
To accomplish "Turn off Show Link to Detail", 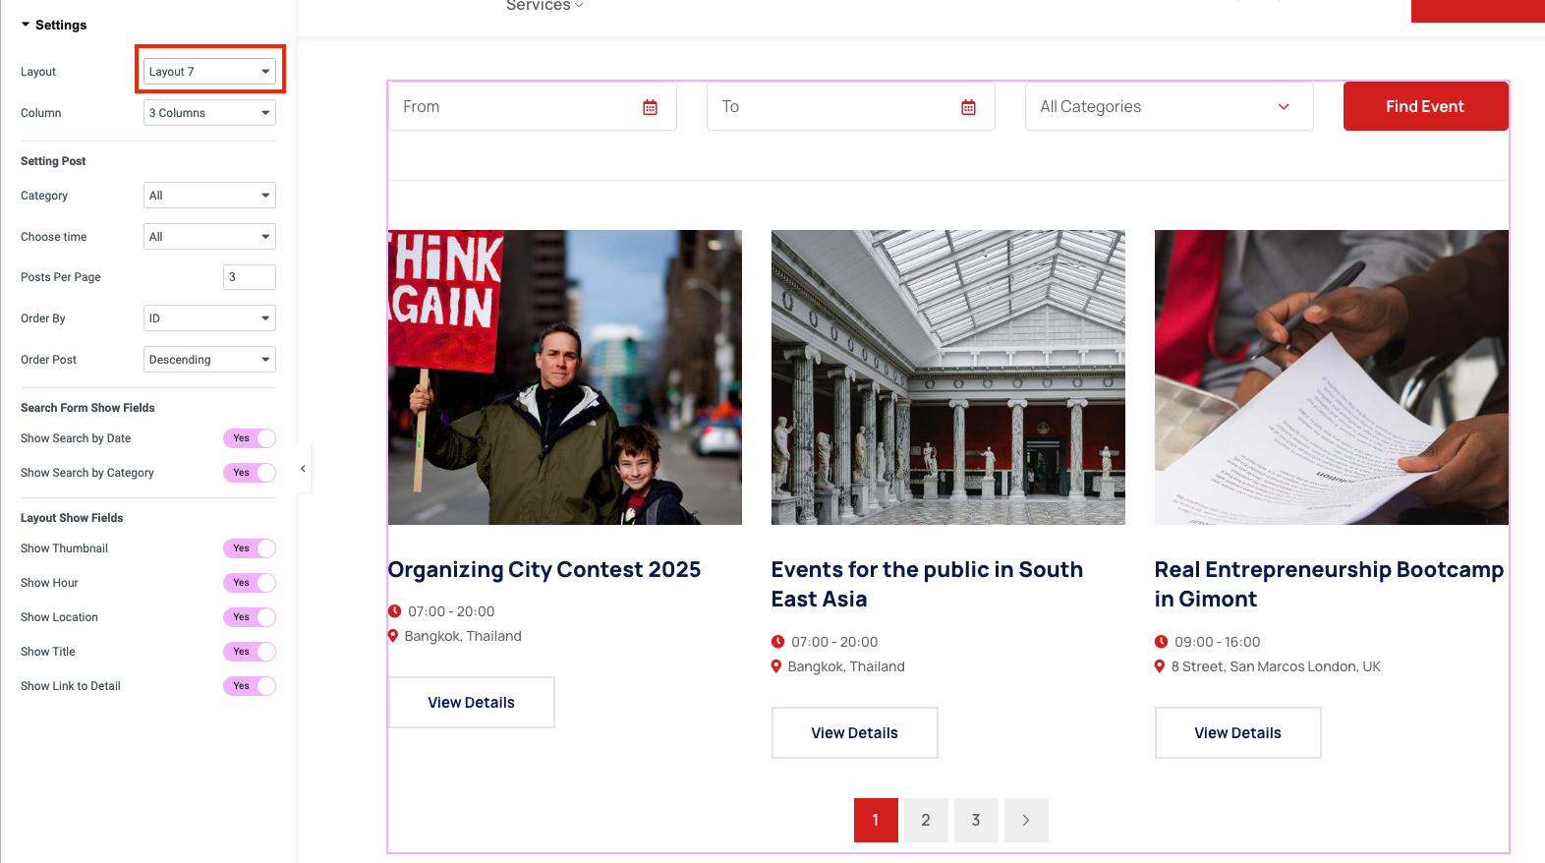I will pos(250,686).
